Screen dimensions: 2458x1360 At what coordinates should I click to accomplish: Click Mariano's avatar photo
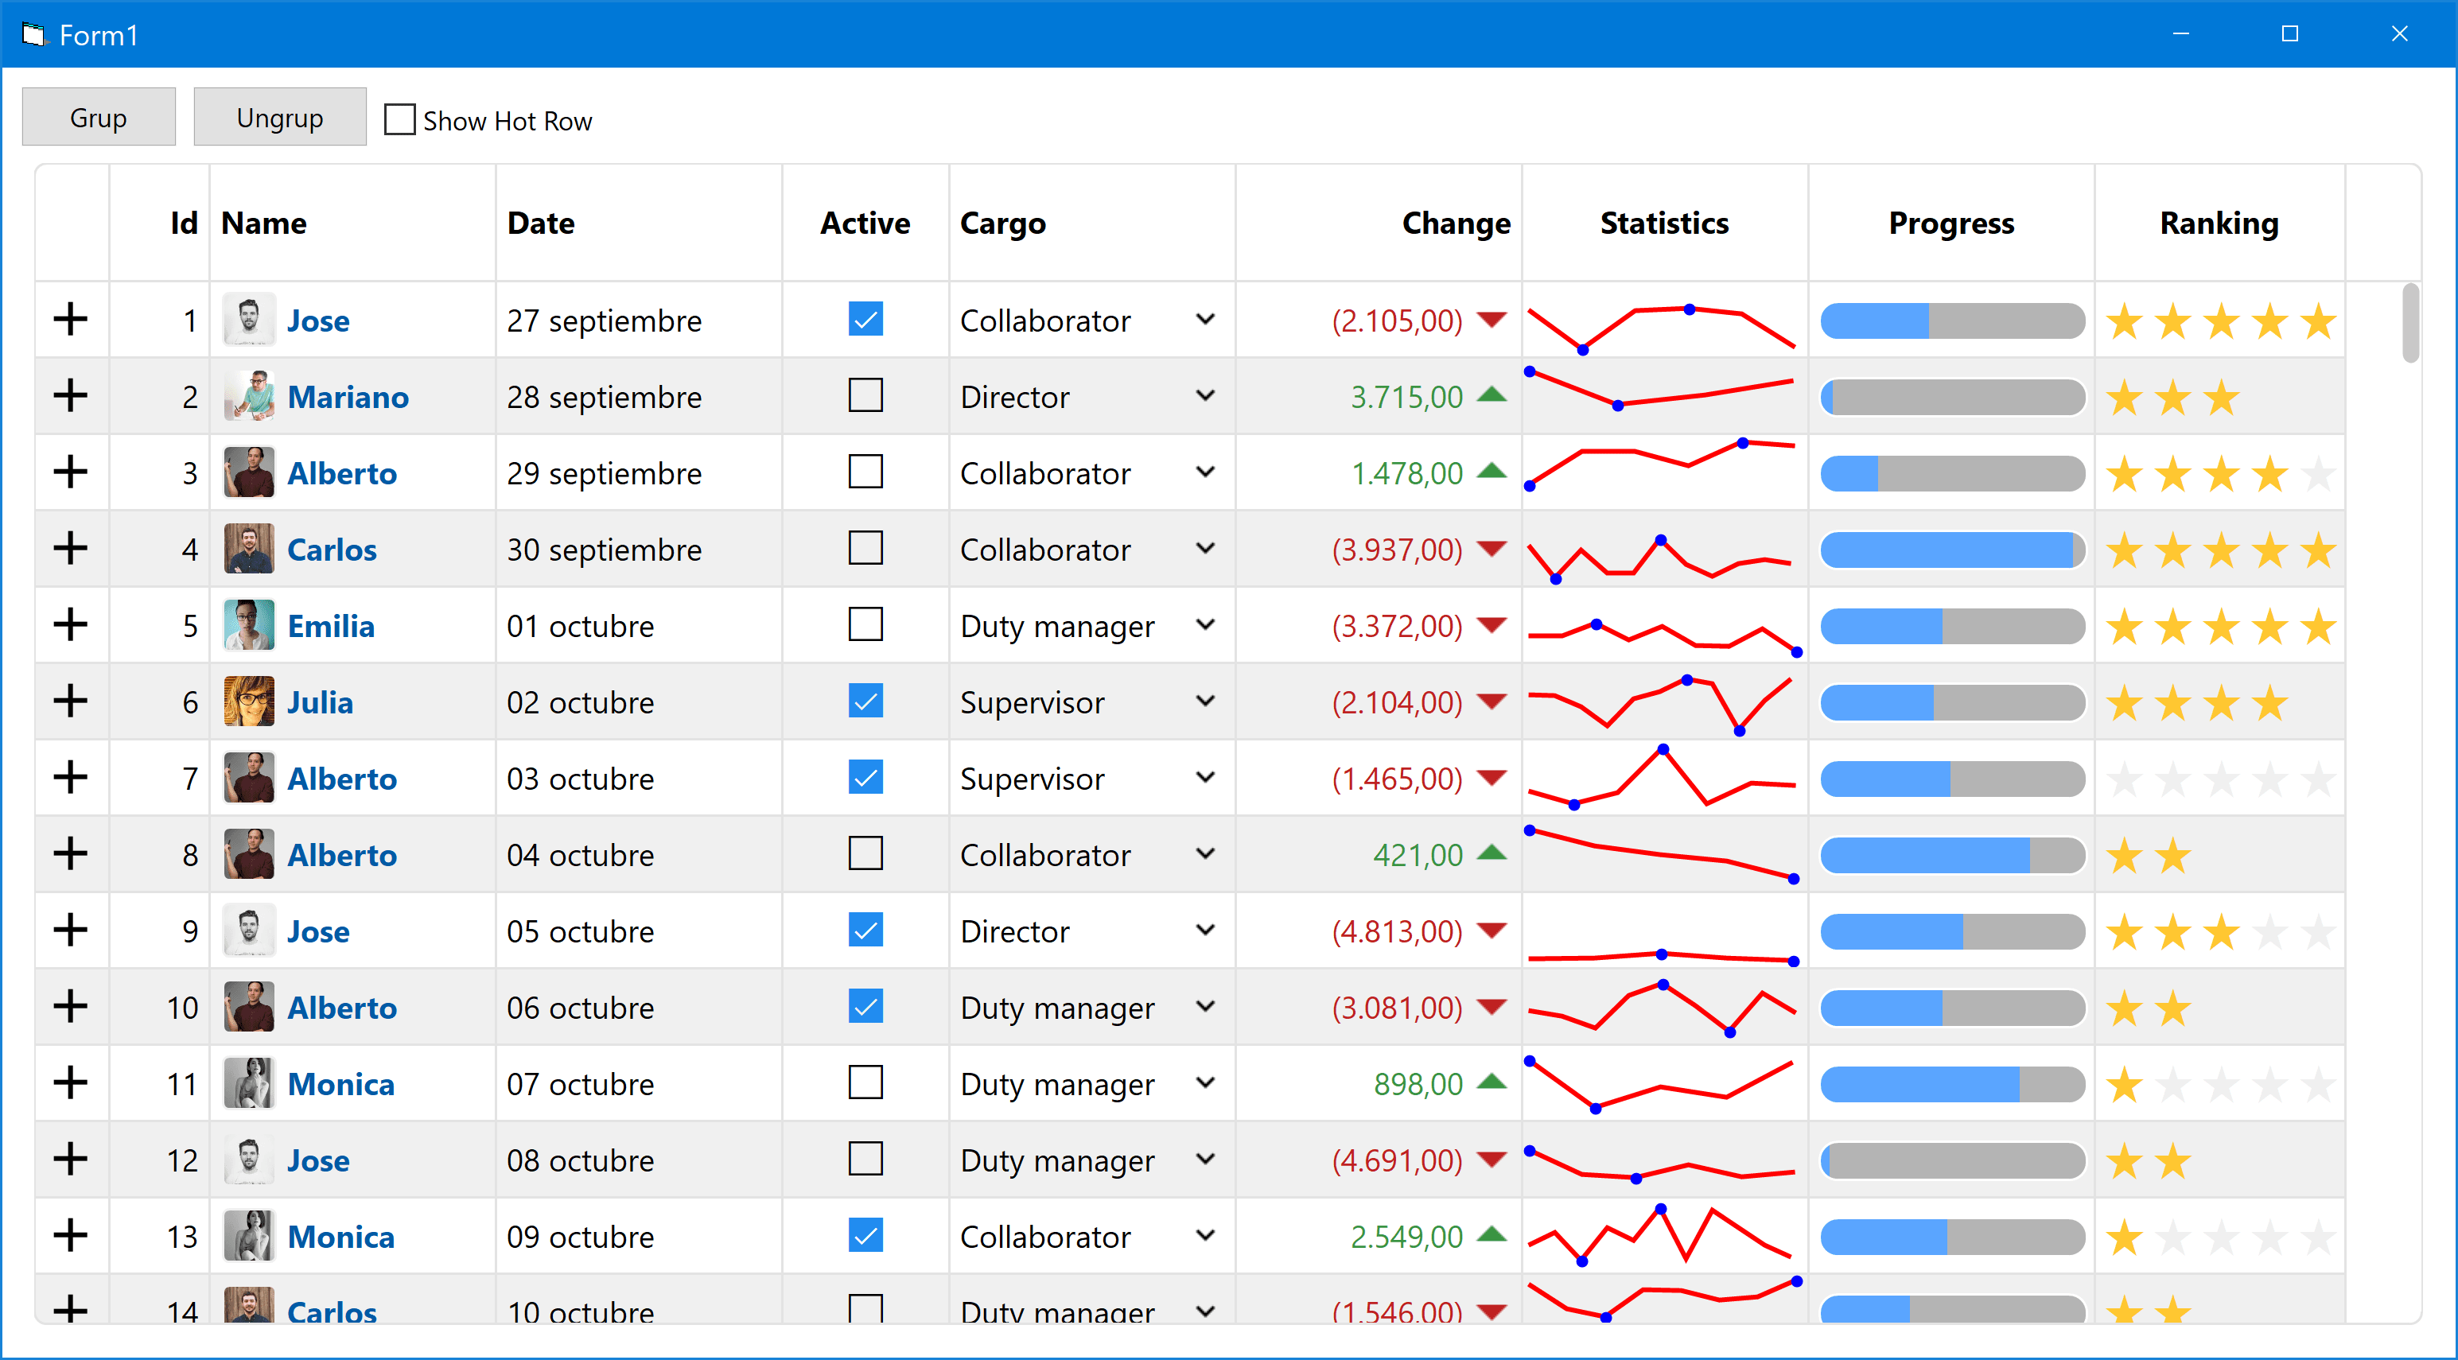249,397
